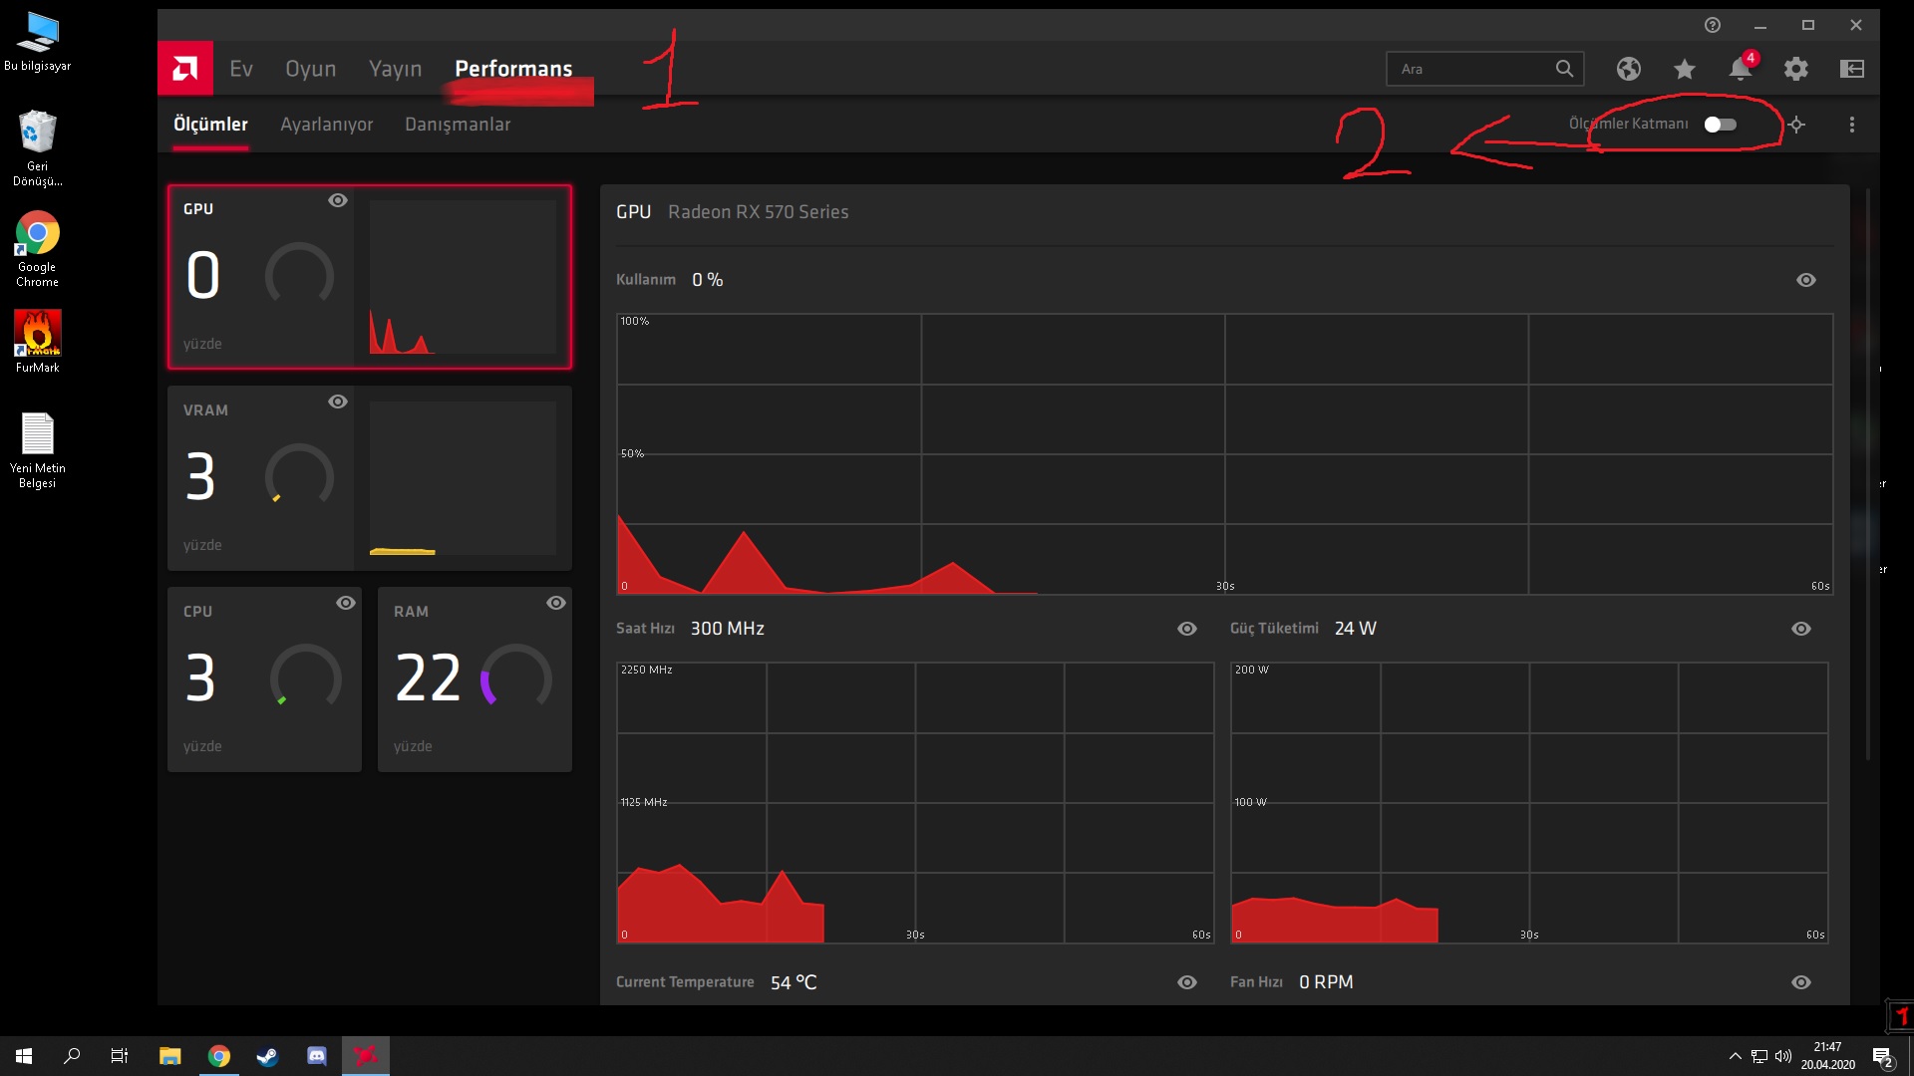The image size is (1914, 1076).
Task: Click the 0 RPM fan speed value
Action: [x=1326, y=982]
